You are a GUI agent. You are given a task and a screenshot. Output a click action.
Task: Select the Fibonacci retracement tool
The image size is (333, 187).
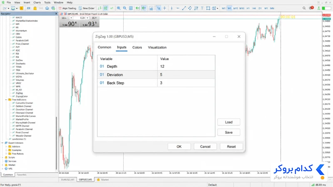pyautogui.click(x=196, y=8)
